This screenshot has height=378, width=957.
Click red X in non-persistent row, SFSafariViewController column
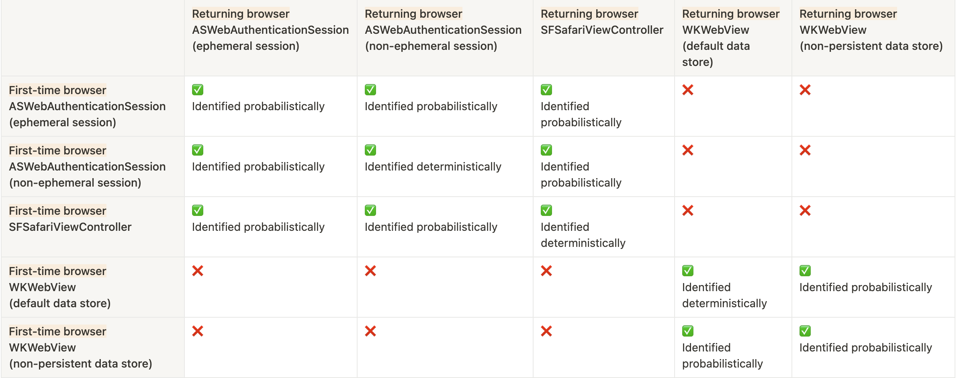pos(546,331)
